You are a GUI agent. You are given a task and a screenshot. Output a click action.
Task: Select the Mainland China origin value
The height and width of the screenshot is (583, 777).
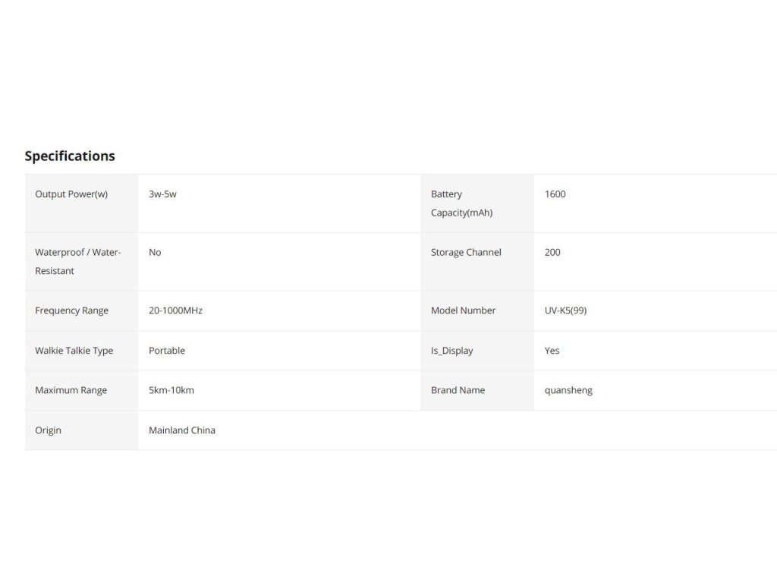182,430
